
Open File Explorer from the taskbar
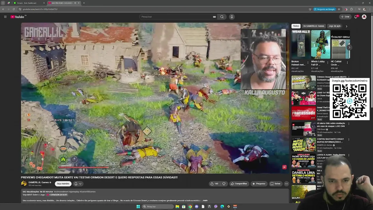coord(177,206)
